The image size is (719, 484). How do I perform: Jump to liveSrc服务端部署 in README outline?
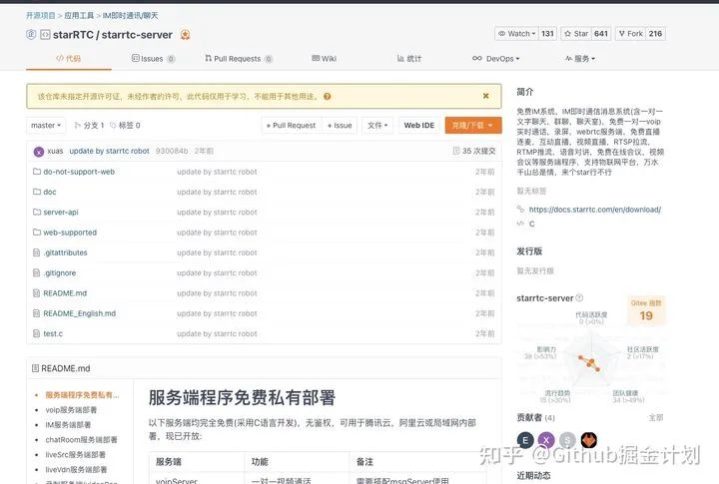coord(75,455)
